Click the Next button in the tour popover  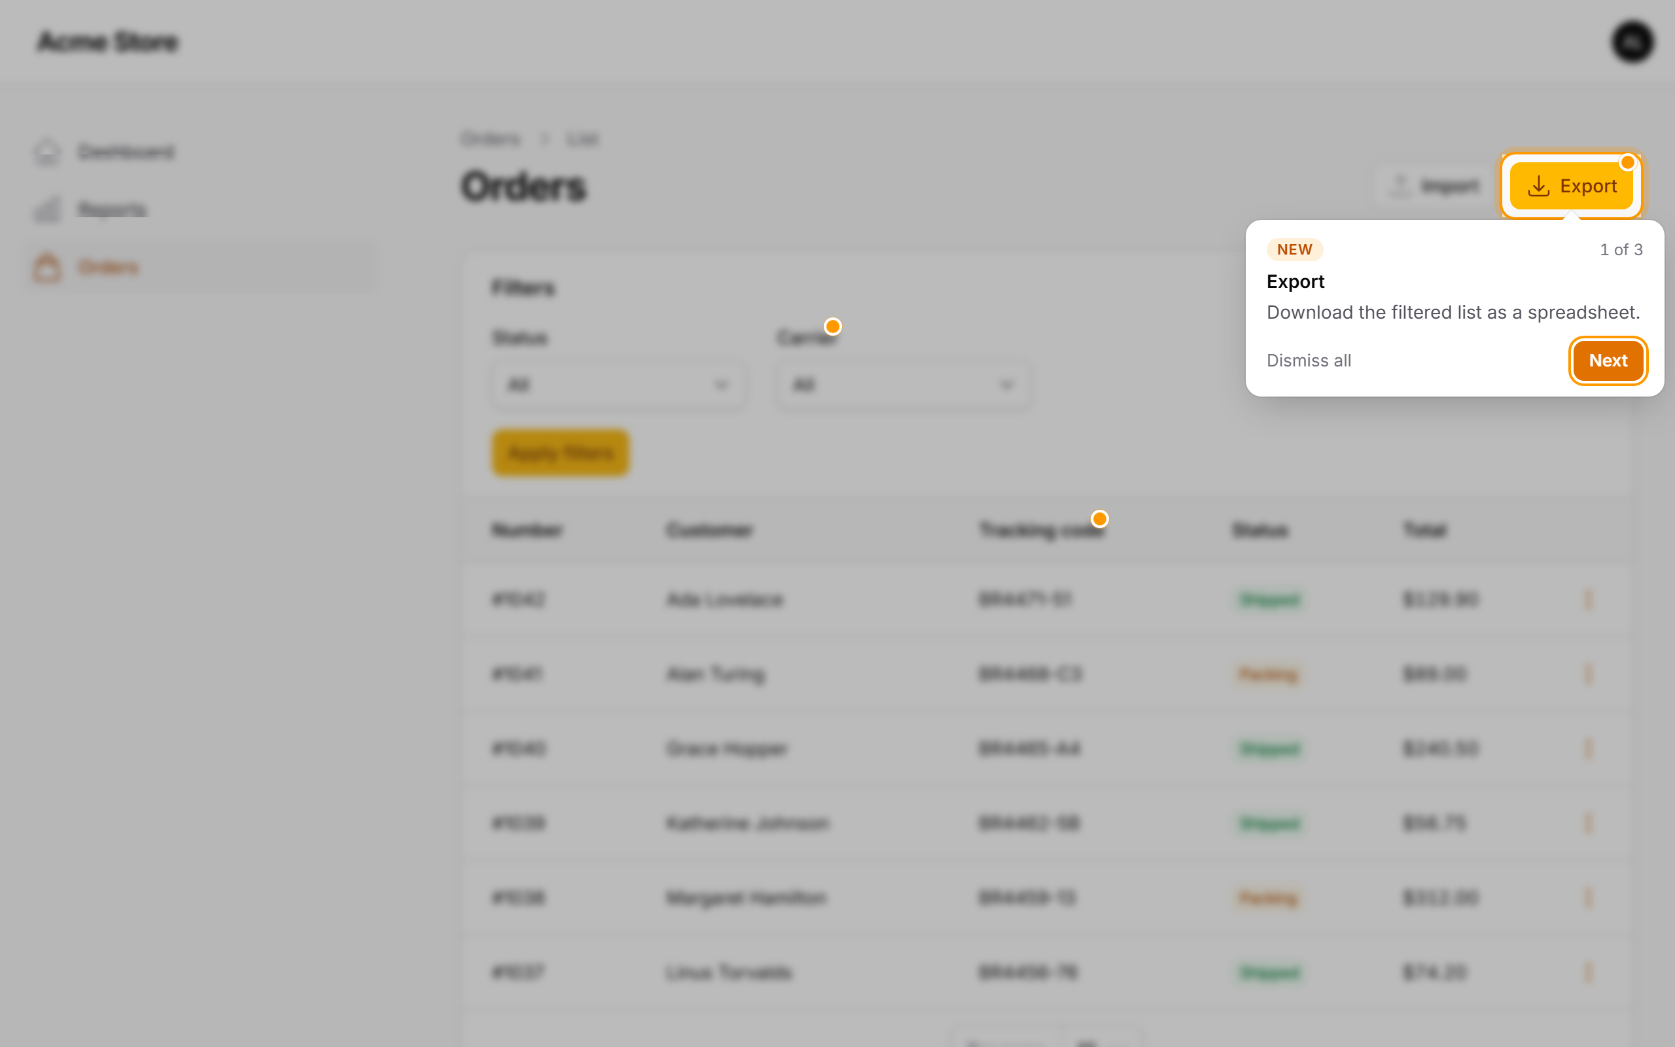[x=1607, y=360]
